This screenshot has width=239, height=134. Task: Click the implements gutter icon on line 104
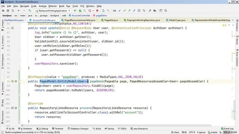click(12, 108)
